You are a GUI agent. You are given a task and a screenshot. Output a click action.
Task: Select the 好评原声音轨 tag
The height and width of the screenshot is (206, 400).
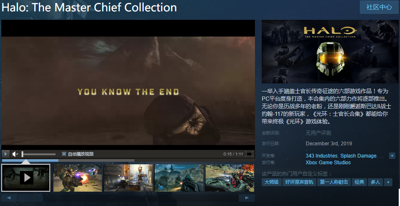click(299, 182)
